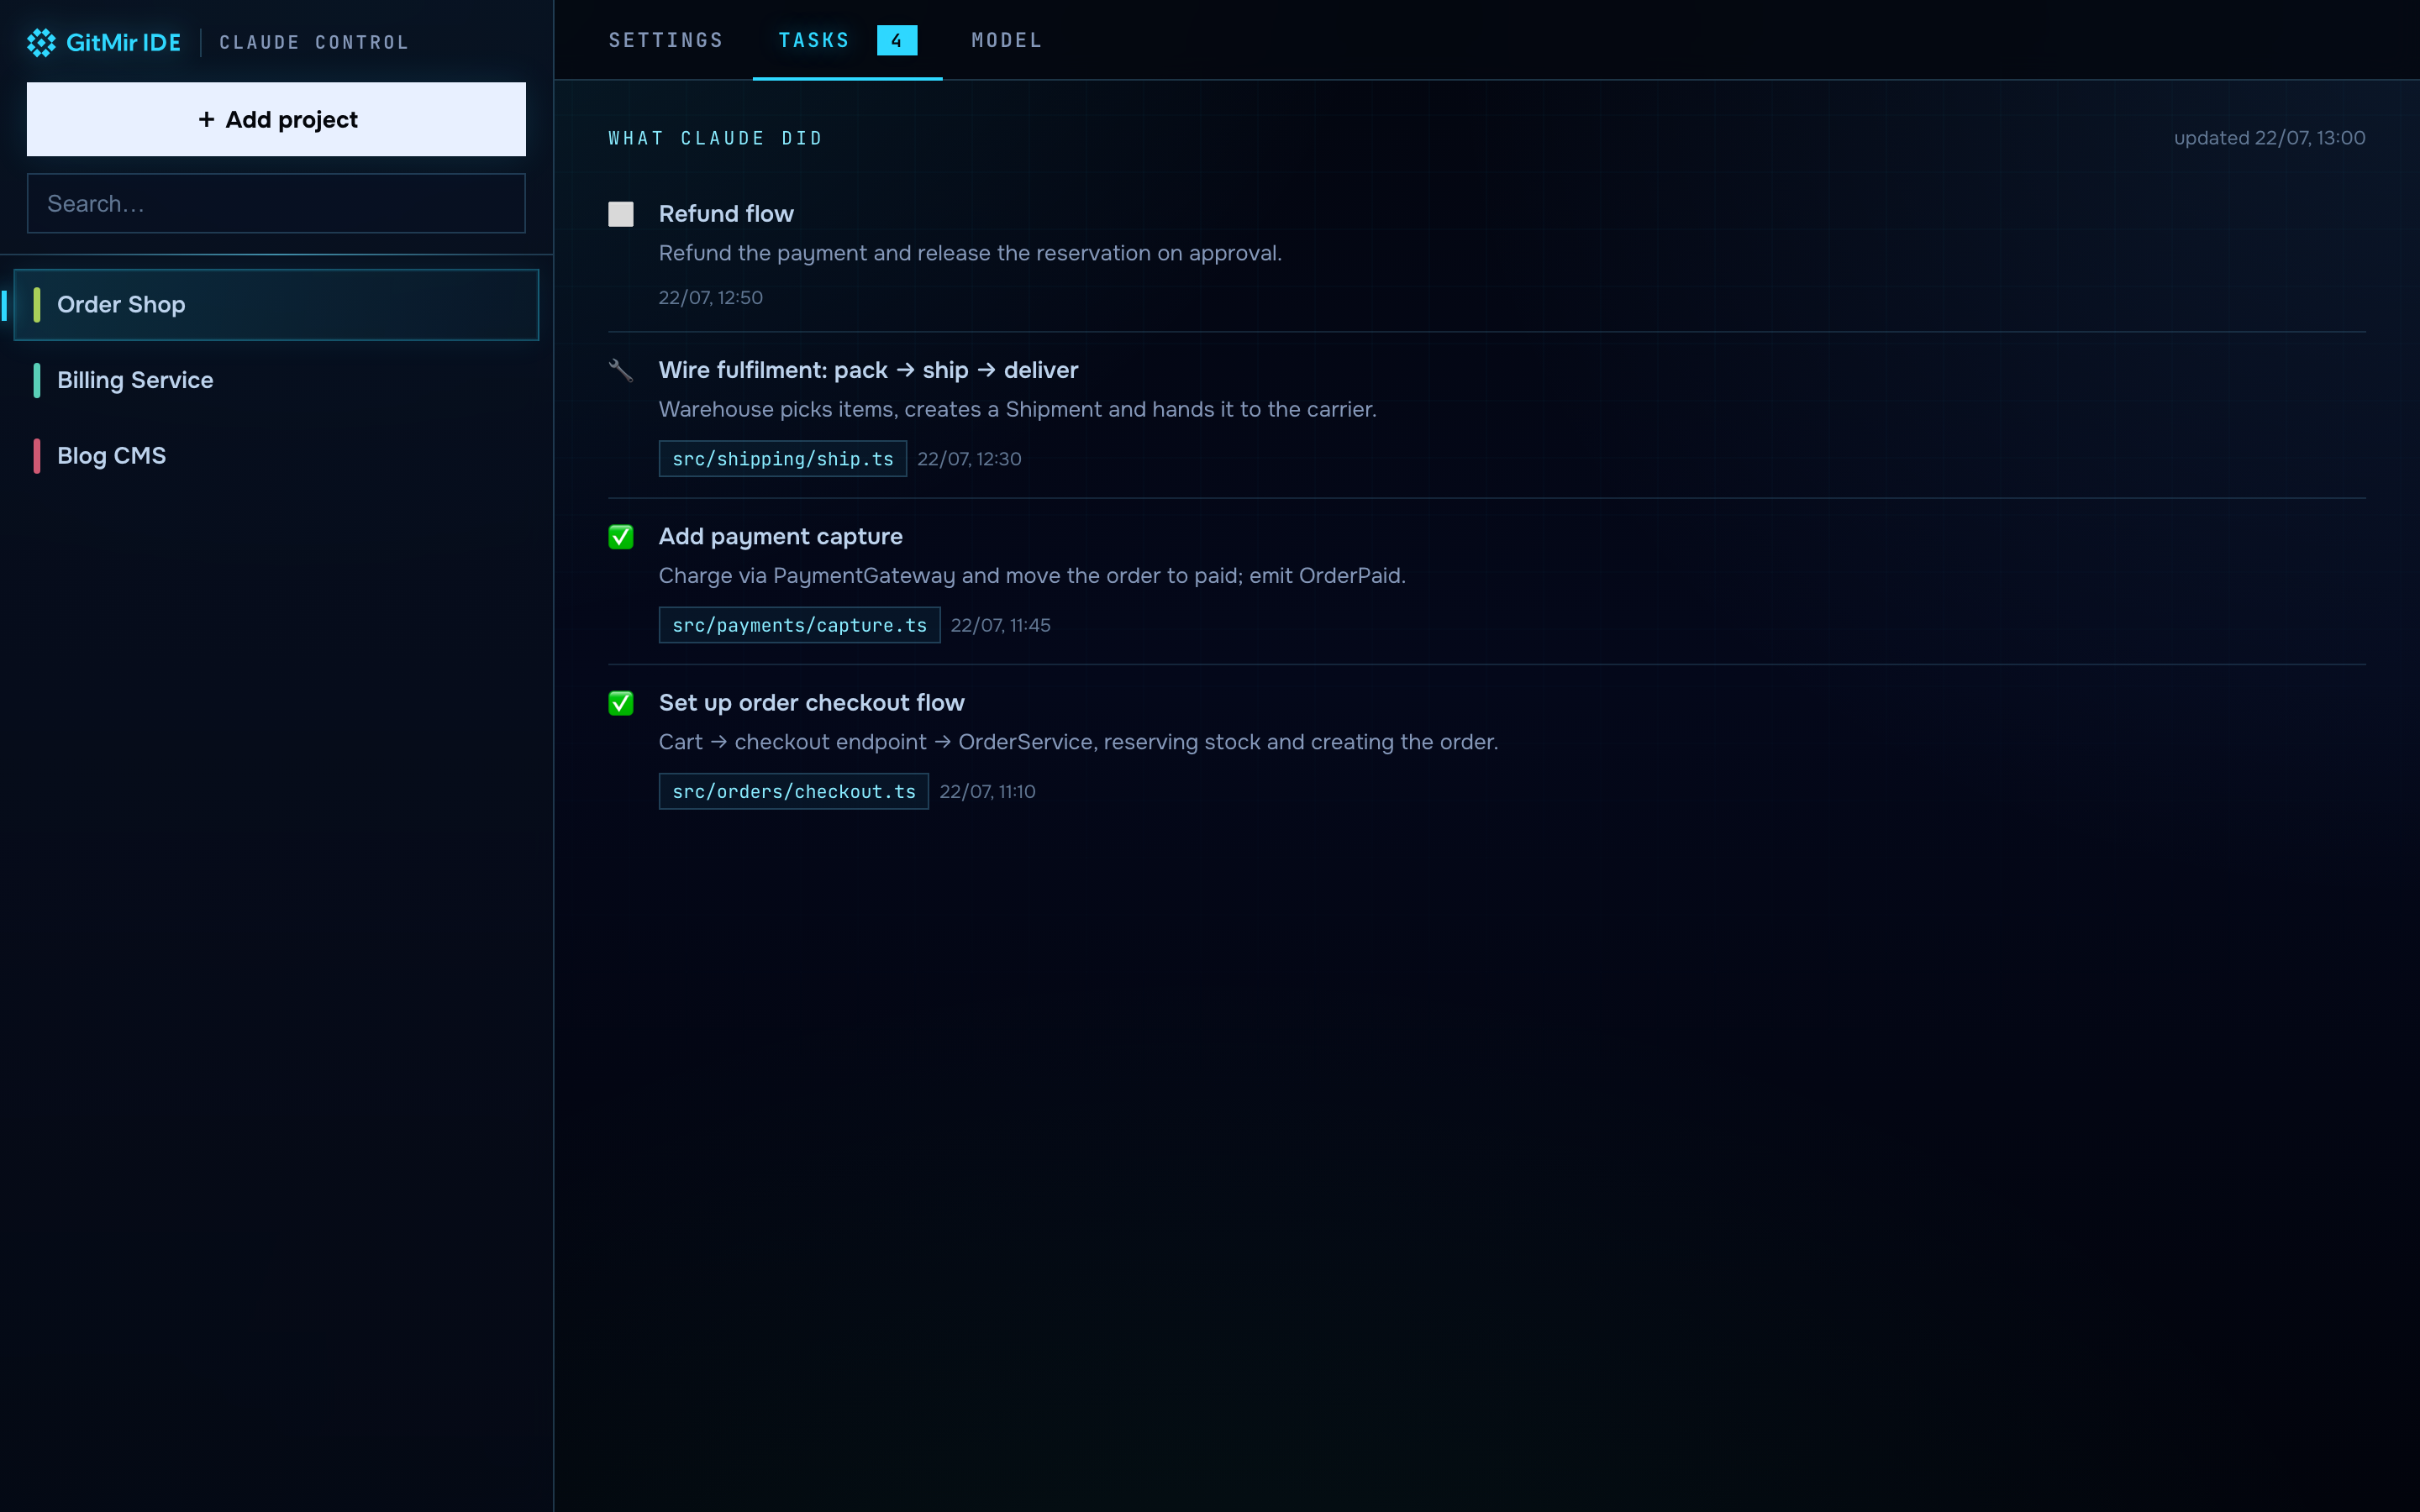This screenshot has width=2420, height=1512.
Task: Click the Charge via PaymentGateway description
Action: coord(1032,576)
